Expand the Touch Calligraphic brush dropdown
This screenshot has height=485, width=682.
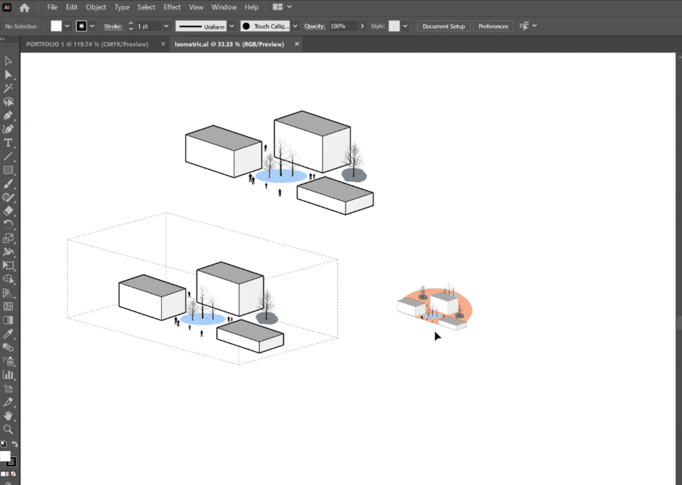pyautogui.click(x=296, y=26)
